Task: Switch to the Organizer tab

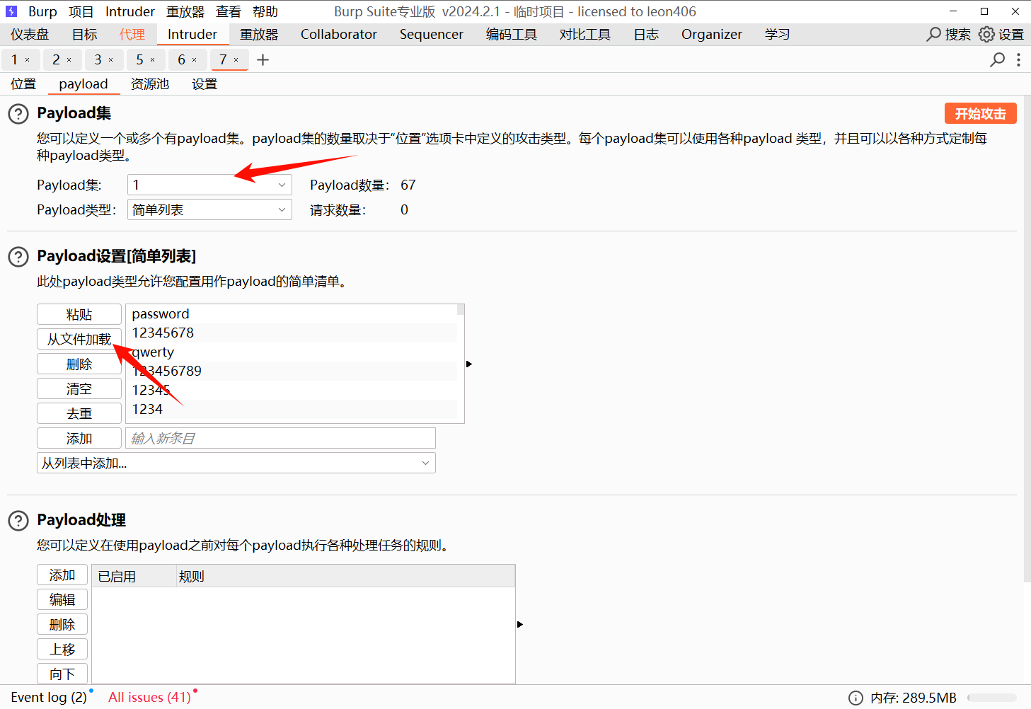Action: (x=712, y=34)
